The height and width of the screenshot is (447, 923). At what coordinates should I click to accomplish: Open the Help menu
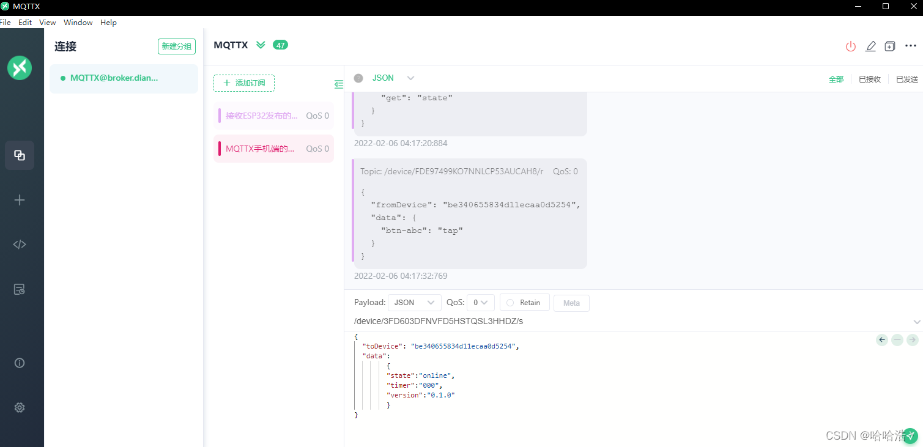108,23
